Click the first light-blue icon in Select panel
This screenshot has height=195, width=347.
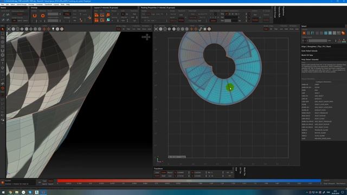[326, 33]
